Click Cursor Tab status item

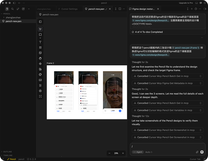195,159
